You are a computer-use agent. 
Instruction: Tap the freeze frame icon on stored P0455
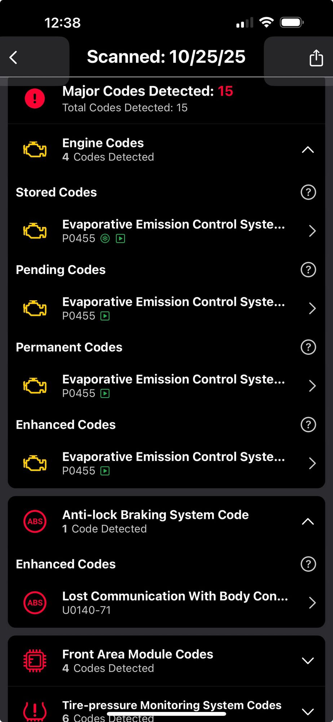point(105,239)
